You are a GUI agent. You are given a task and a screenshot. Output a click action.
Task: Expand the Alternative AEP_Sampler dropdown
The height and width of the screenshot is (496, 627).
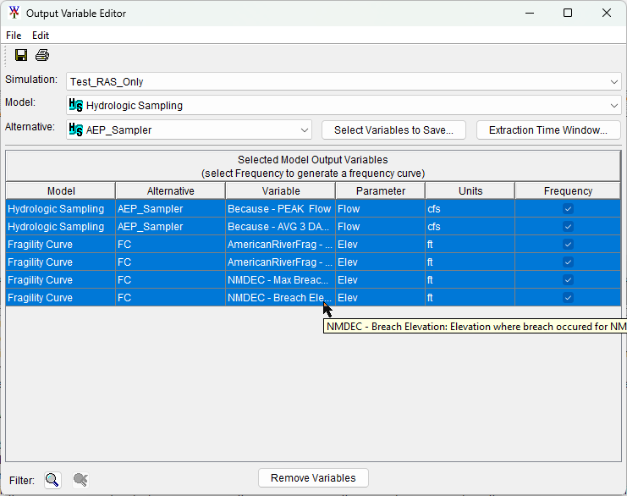[x=305, y=130]
